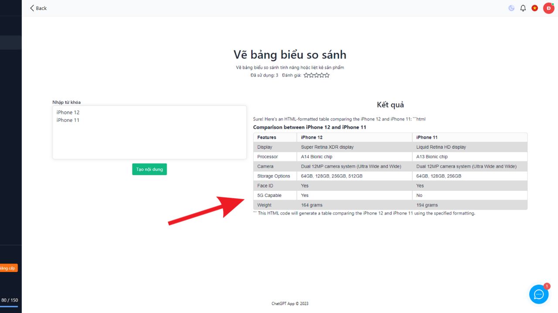This screenshot has width=558, height=313.
Task: Select the '194 grams' cell
Action: click(470, 205)
